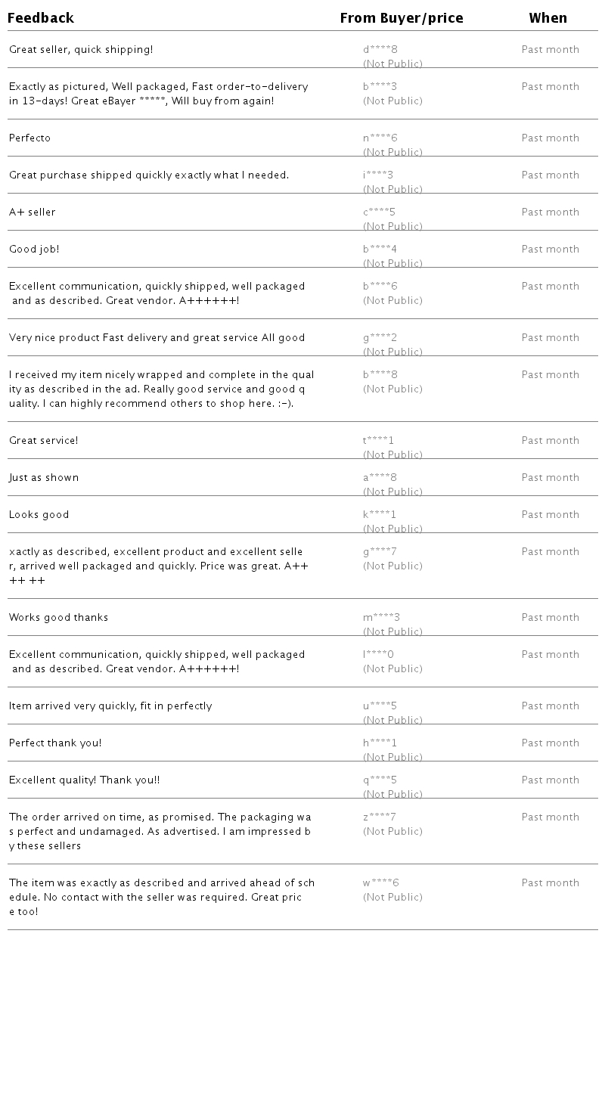Click the "Good job!" feedback comment
The height and width of the screenshot is (1098, 605).
click(x=34, y=250)
